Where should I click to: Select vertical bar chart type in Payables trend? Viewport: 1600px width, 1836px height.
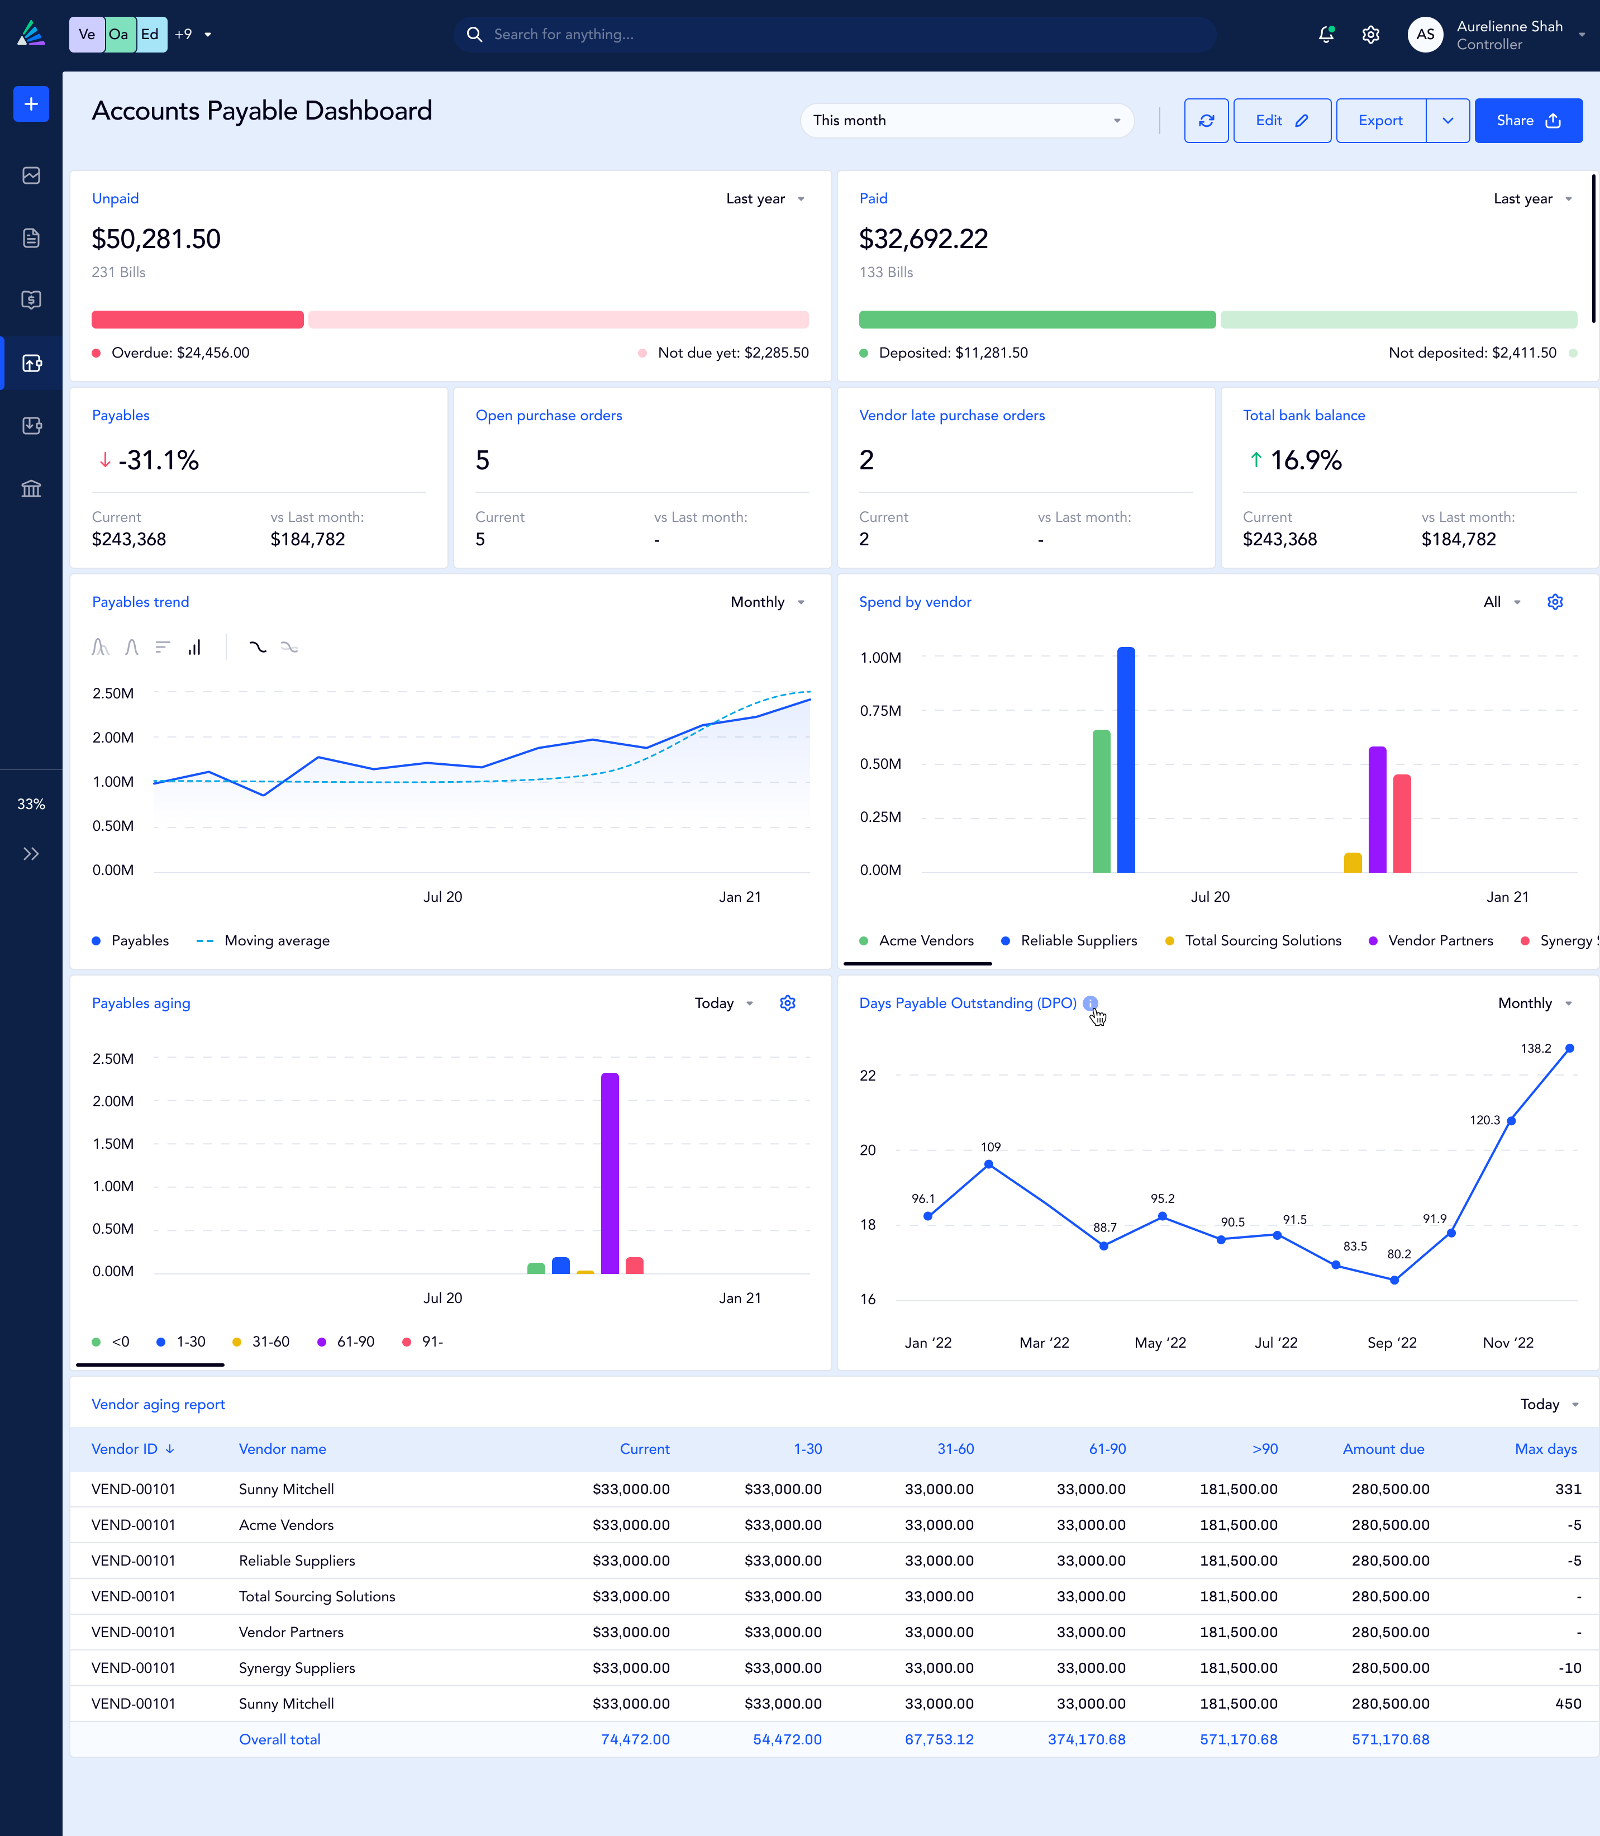(x=194, y=648)
